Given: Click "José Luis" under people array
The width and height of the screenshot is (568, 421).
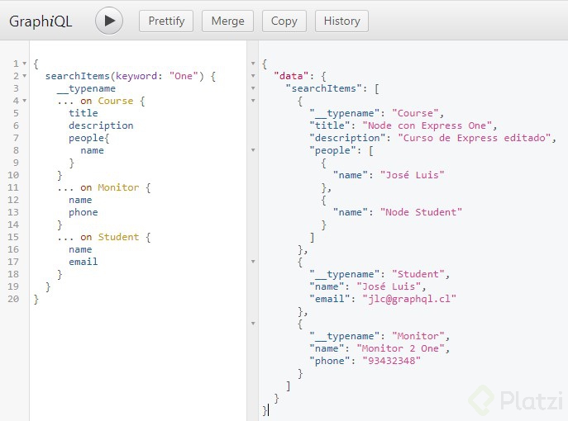Looking at the screenshot, I should [x=413, y=175].
